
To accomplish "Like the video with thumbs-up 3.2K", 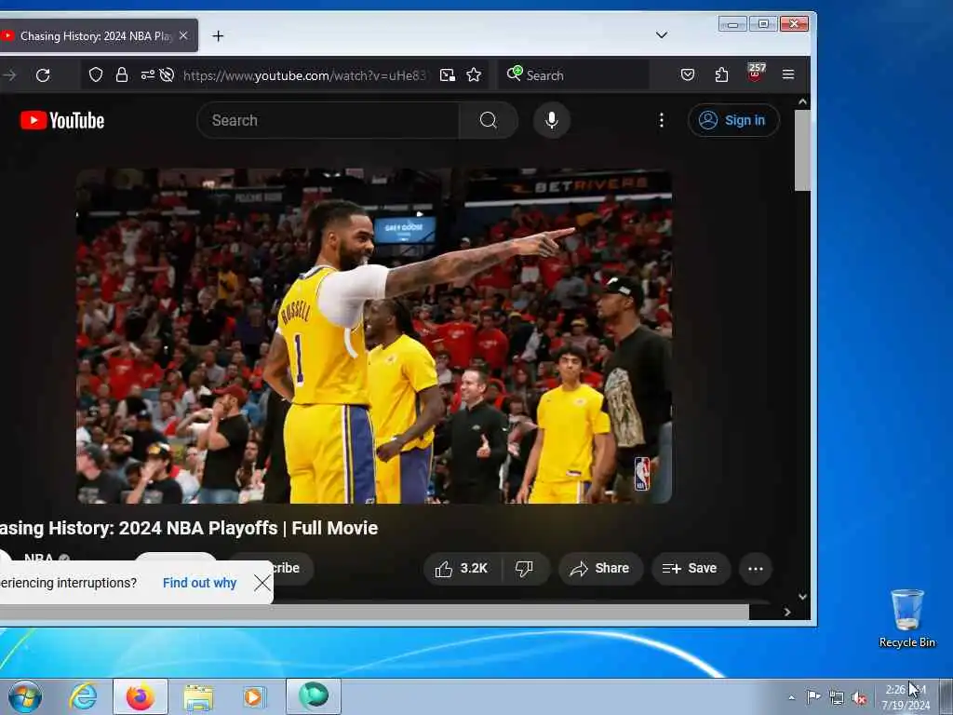I will pyautogui.click(x=463, y=569).
